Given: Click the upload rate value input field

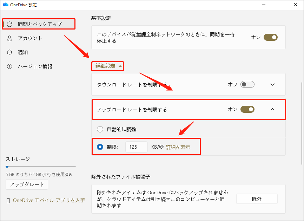Looking at the screenshot, I should pos(136,147).
